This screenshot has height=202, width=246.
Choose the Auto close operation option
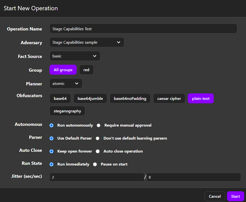(98, 151)
